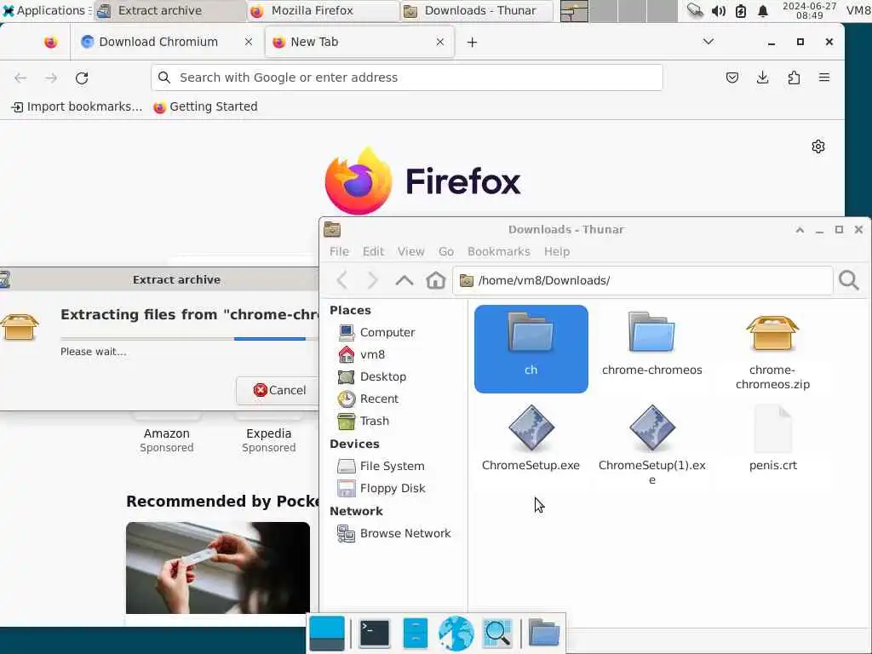The width and height of the screenshot is (872, 654).
Task: Click Thunar search magnifier icon
Action: pos(849,280)
